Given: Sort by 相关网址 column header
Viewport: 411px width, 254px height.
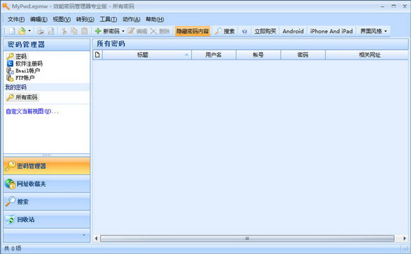Looking at the screenshot, I should coord(367,55).
